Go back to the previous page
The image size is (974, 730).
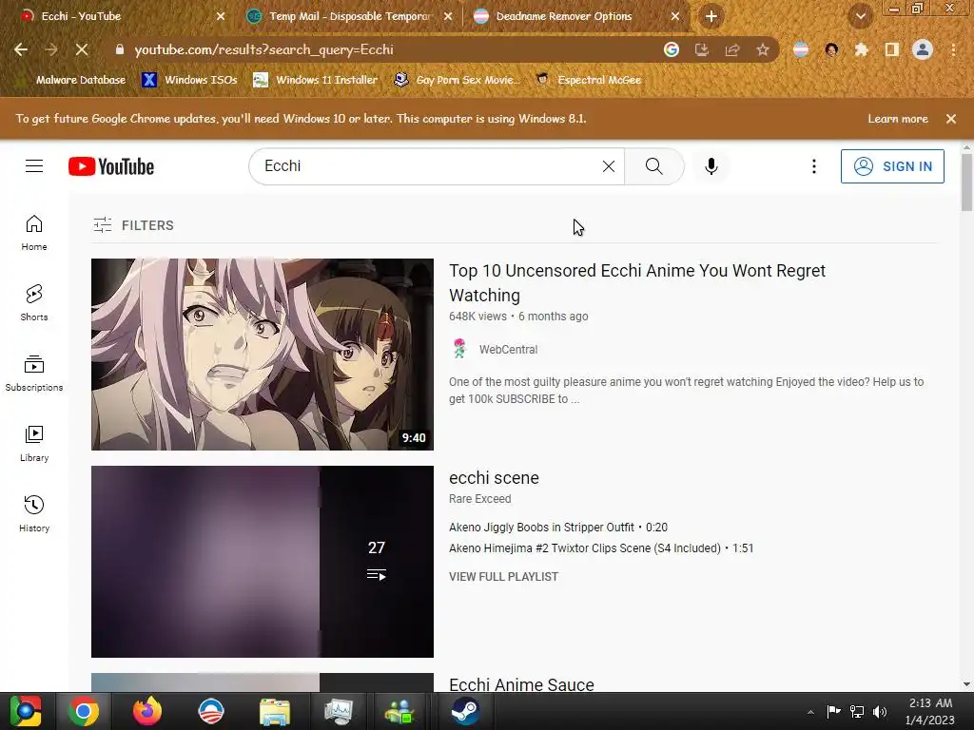click(x=21, y=49)
